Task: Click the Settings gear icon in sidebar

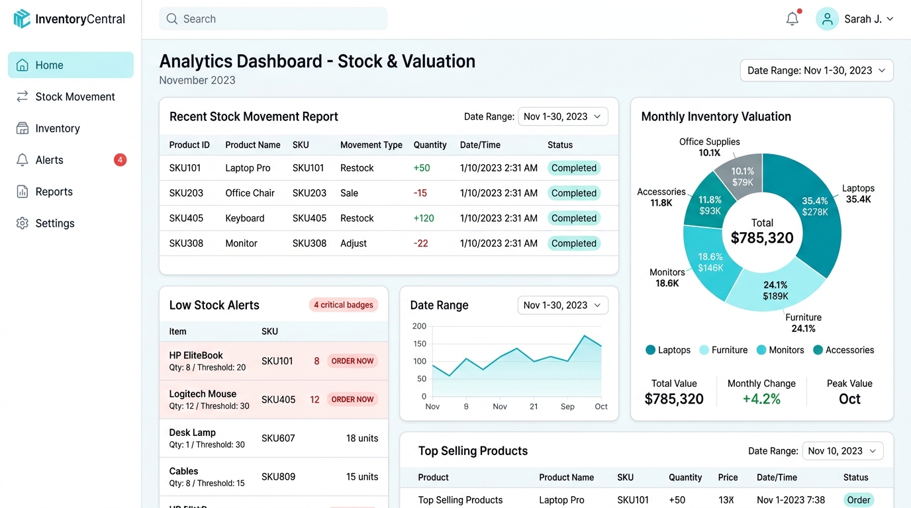Action: 23,224
